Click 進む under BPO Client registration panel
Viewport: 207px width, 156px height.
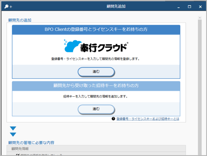96,72
